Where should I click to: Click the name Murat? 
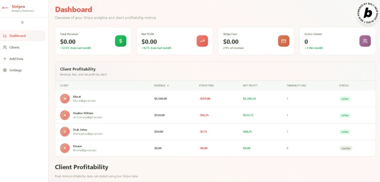pos(77,97)
